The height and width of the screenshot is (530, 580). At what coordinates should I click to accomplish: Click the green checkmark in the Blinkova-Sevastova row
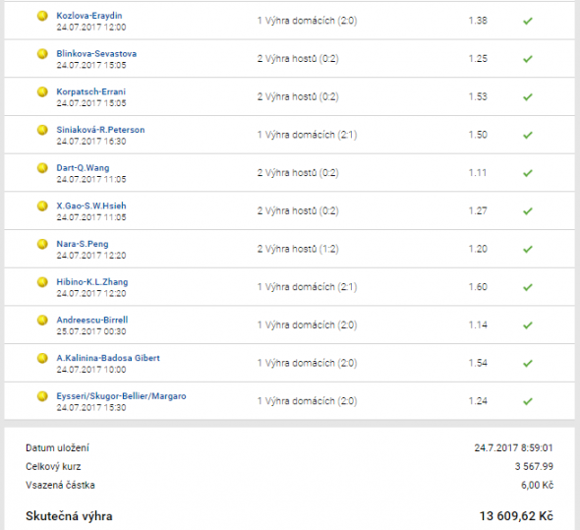click(x=528, y=59)
